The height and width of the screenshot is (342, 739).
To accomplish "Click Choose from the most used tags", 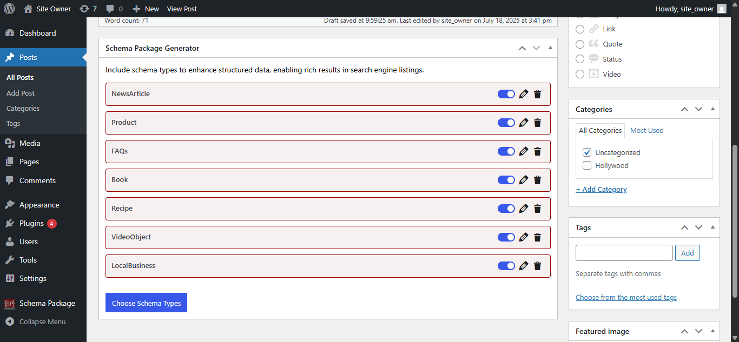I will click(x=626, y=298).
